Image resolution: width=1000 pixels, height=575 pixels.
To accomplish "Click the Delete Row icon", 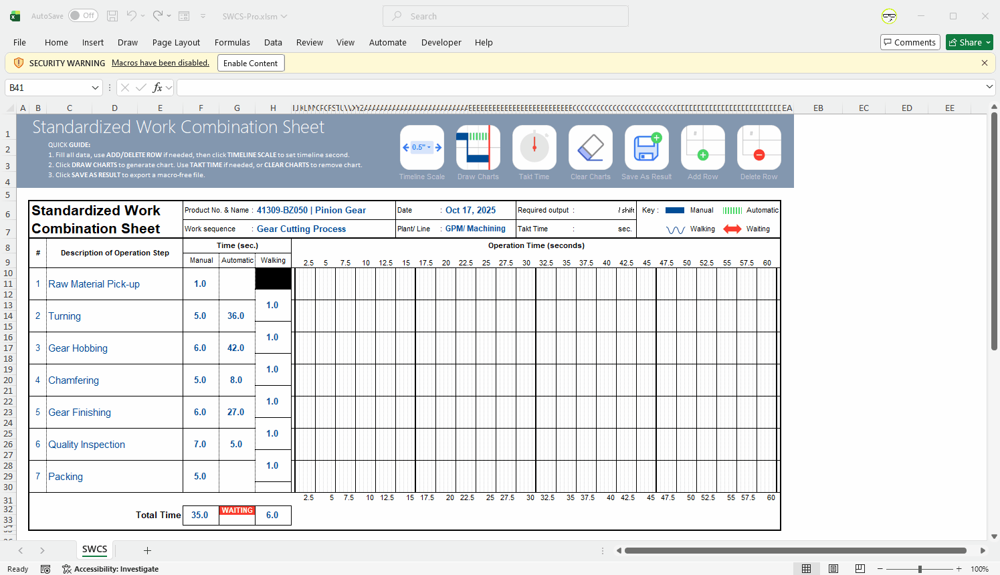I will point(759,148).
